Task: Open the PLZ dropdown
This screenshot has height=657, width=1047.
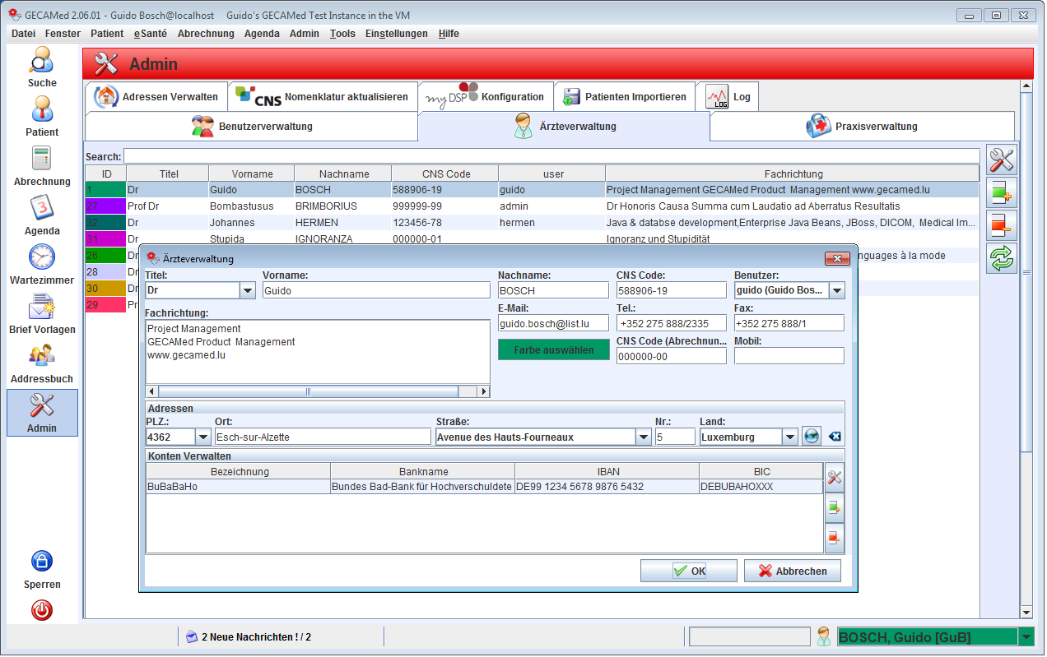Action: click(x=202, y=437)
